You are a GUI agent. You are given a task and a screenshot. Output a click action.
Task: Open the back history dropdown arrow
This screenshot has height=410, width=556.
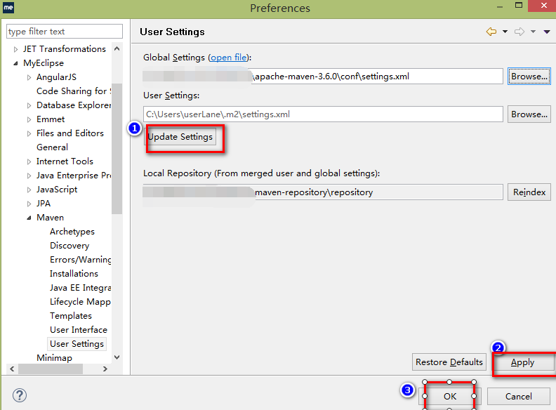[505, 32]
